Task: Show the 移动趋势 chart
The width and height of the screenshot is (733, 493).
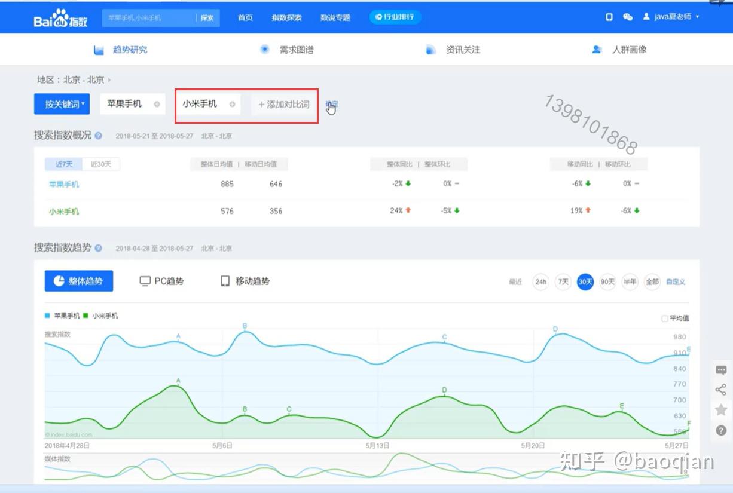Action: (245, 281)
